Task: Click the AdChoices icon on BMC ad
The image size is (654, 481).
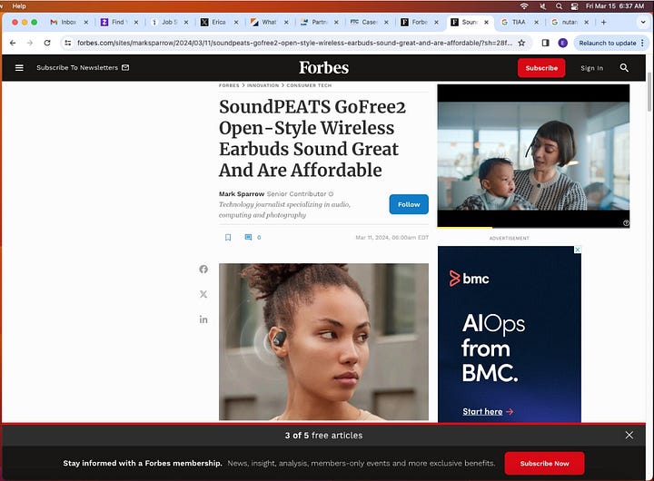Action: click(578, 250)
